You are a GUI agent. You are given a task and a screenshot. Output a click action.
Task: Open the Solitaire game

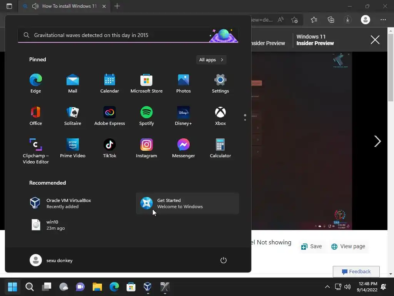tap(73, 116)
